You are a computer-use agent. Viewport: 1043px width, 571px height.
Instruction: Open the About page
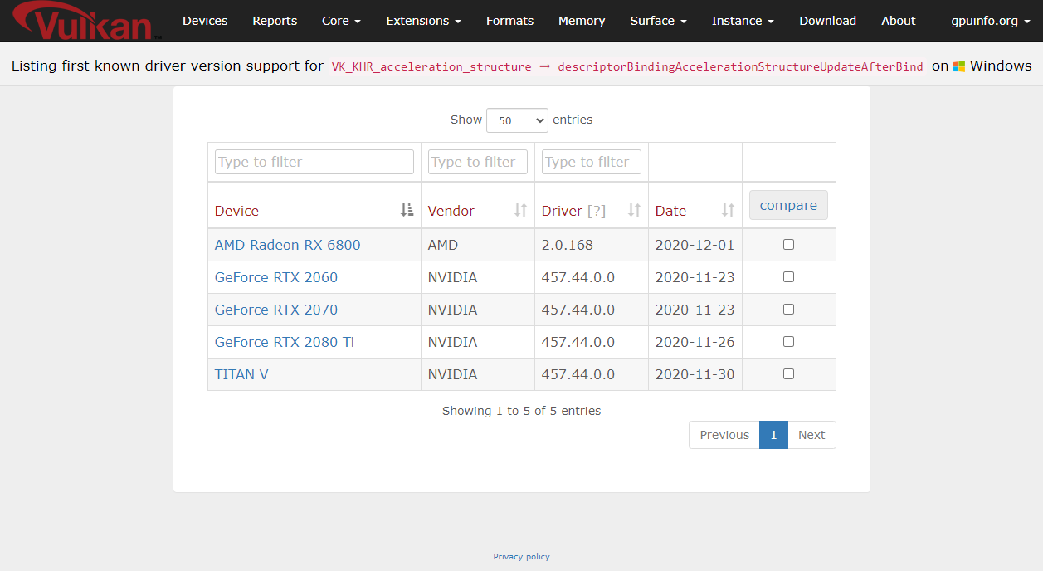click(x=899, y=21)
